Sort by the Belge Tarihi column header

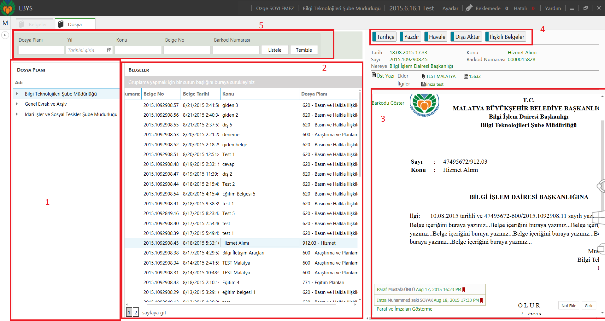pyautogui.click(x=196, y=94)
